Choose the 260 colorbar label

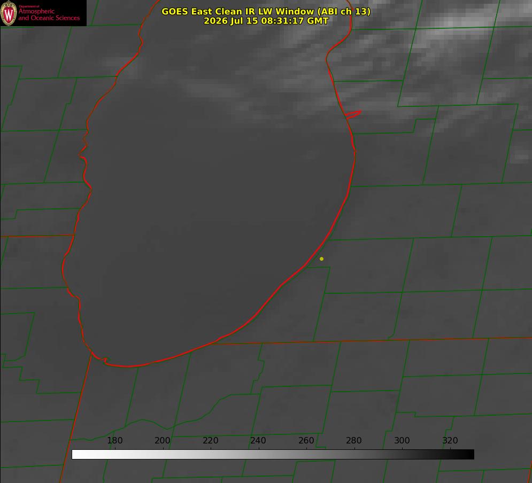click(306, 440)
